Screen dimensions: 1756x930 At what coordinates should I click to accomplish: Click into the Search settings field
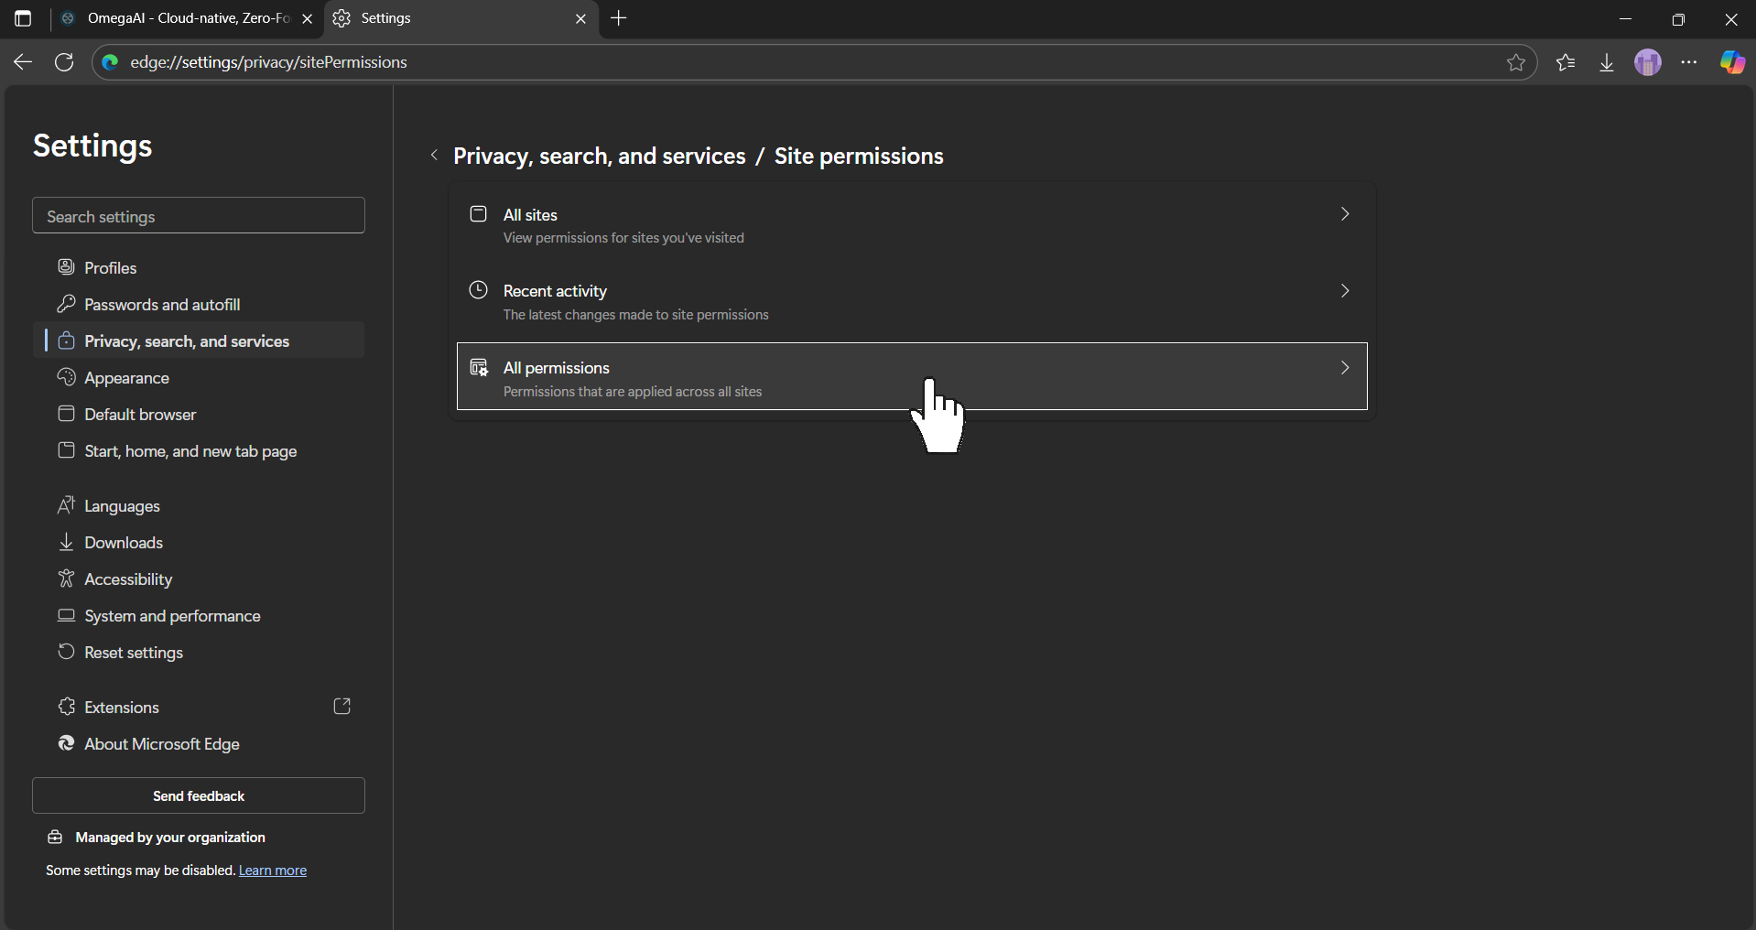[x=199, y=216]
